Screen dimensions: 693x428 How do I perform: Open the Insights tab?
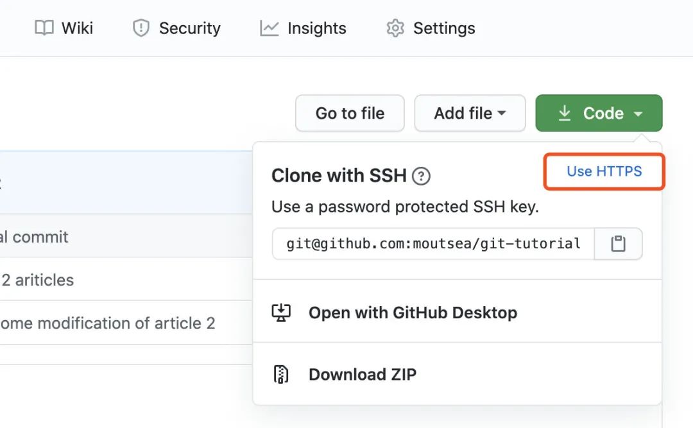pyautogui.click(x=316, y=28)
